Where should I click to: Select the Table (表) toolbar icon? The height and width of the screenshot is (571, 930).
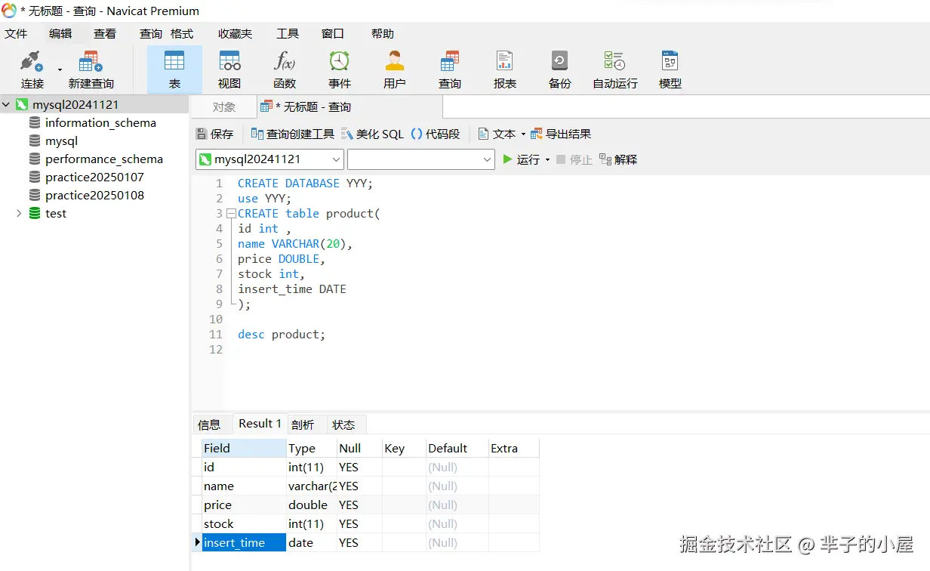174,69
